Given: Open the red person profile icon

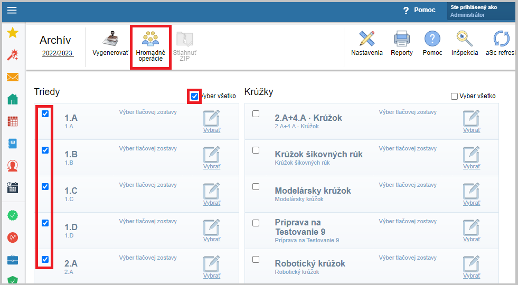Looking at the screenshot, I should (x=13, y=166).
